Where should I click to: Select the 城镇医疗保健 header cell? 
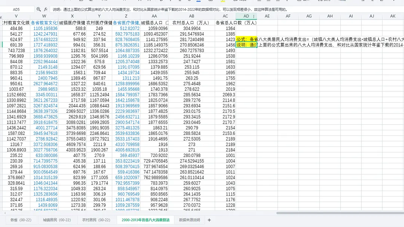73,23
